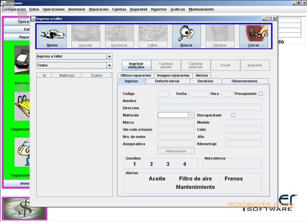This screenshot has width=307, height=222.
Task: Click the Eliminar toolbar icon
Action: pos(220,36)
